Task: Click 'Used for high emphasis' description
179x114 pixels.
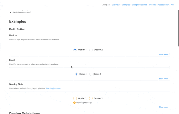Action: (34, 40)
